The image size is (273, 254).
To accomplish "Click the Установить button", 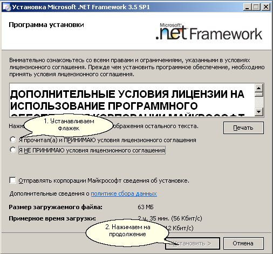I will [x=193, y=243].
